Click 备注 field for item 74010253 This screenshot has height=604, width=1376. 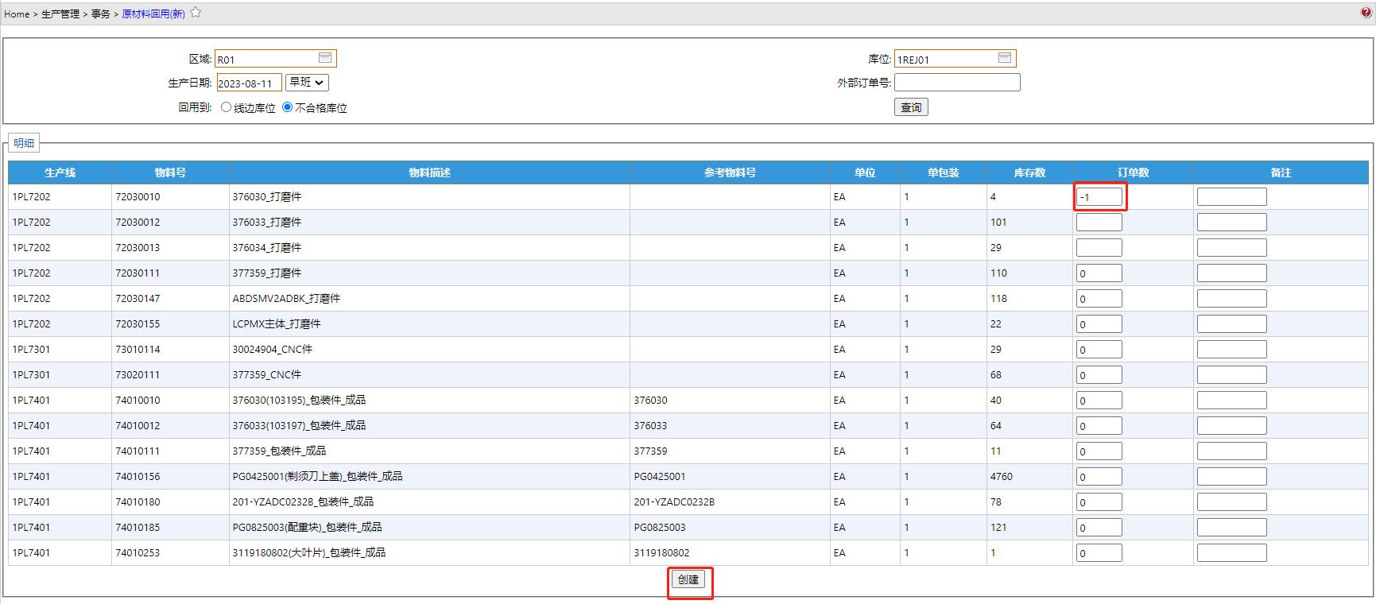tap(1232, 553)
